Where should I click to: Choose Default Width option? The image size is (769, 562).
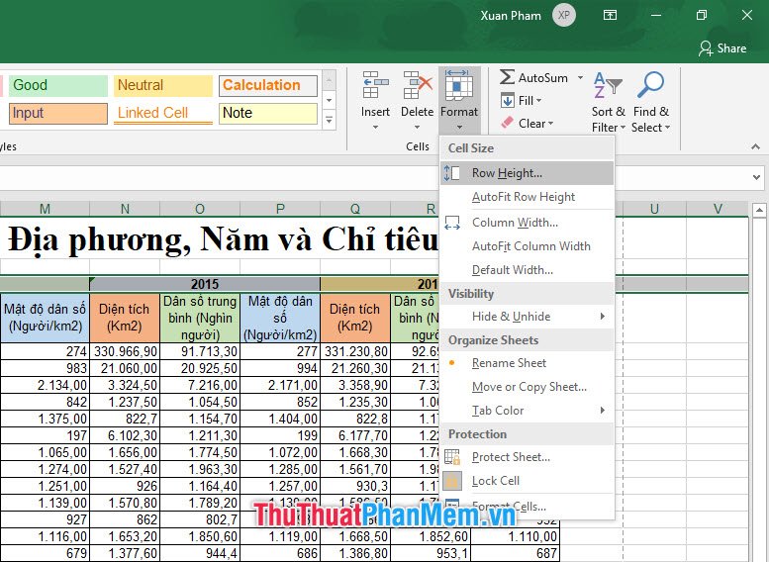[x=528, y=270]
